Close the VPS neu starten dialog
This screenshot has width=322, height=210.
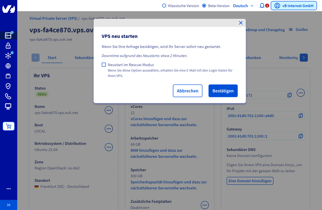241,23
